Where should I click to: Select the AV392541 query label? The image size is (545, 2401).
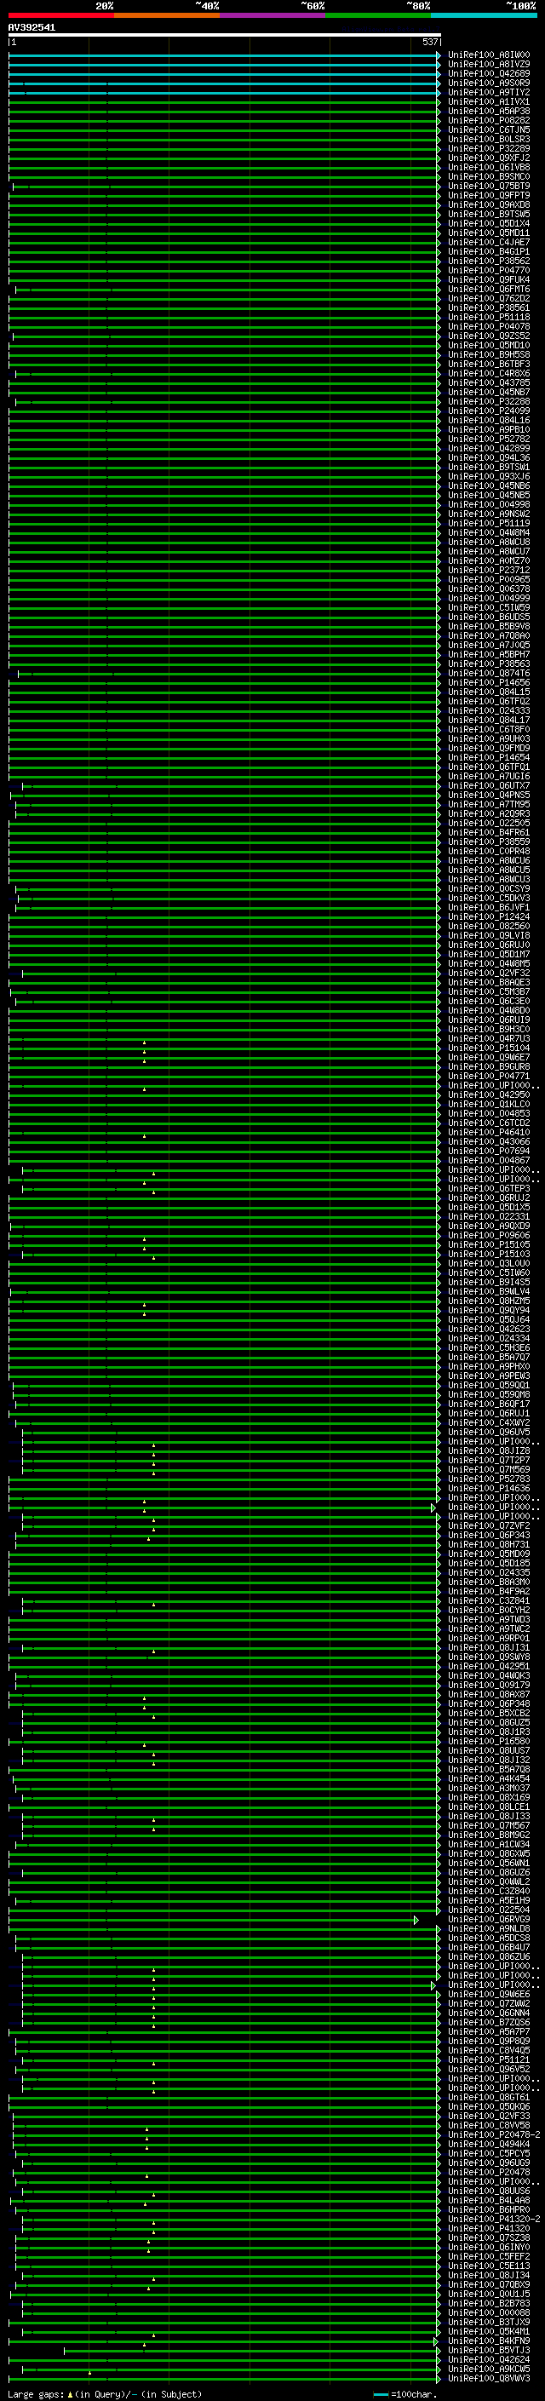(32, 28)
